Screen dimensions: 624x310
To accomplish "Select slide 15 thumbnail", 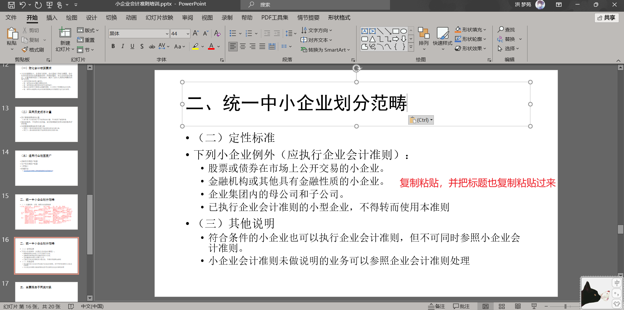I will (x=46, y=212).
